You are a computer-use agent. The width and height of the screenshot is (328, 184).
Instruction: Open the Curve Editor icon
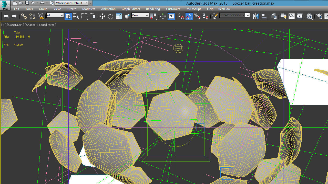pos(292,16)
